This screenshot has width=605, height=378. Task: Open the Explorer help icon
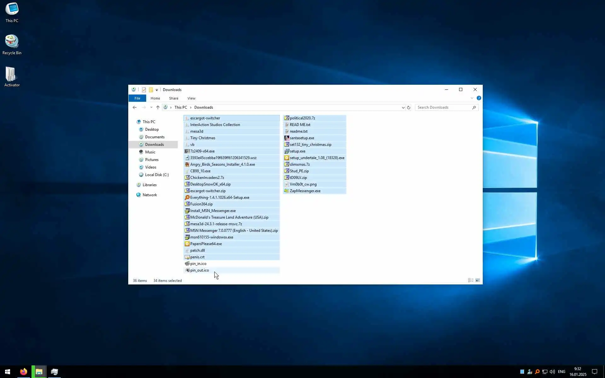coord(479,98)
